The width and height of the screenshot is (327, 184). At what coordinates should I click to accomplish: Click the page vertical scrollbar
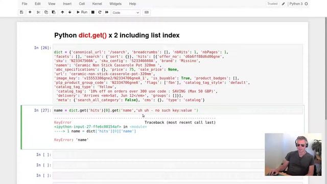pos(326,69)
